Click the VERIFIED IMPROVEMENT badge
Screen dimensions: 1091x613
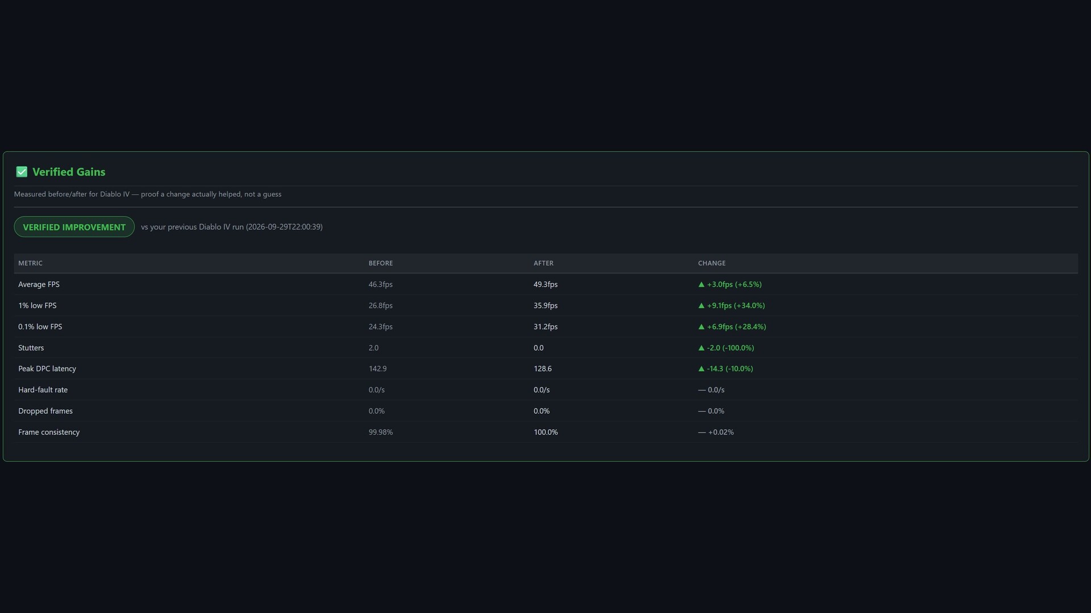[x=74, y=227]
